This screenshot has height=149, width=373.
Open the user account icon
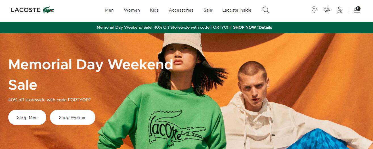tap(340, 10)
